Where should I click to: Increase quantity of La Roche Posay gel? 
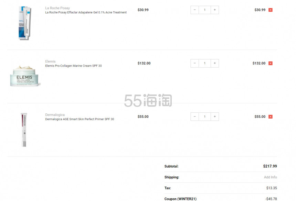(215, 10)
